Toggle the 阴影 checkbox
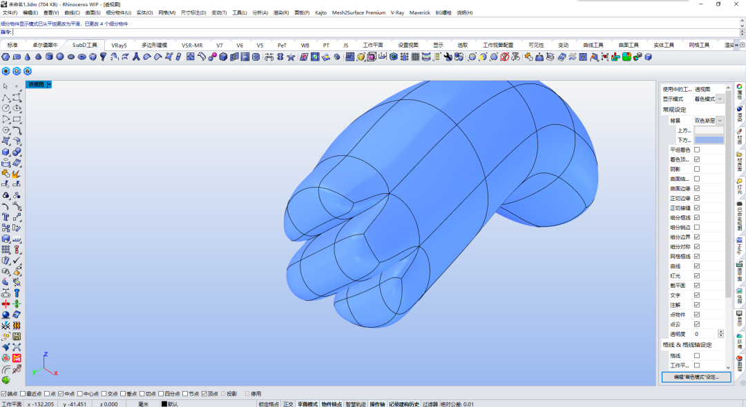 (x=697, y=169)
